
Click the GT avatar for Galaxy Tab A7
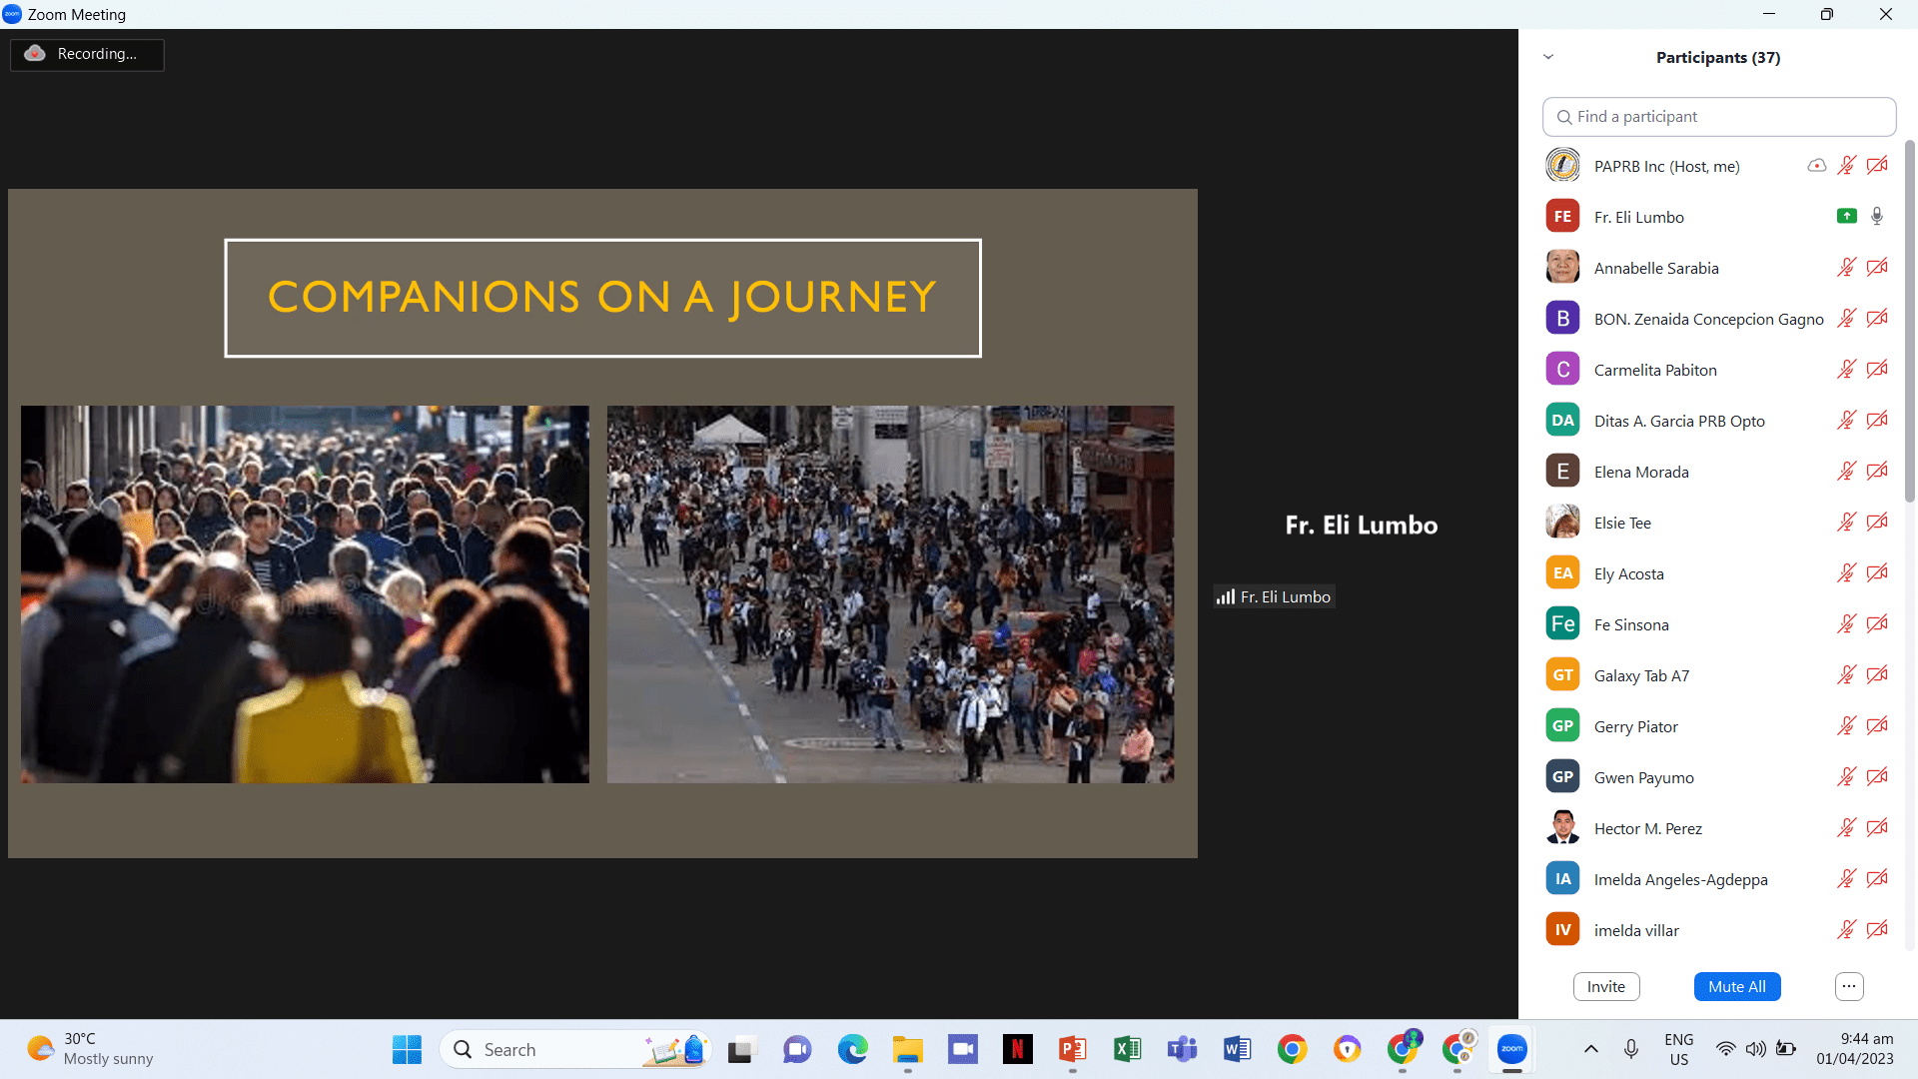(1562, 675)
